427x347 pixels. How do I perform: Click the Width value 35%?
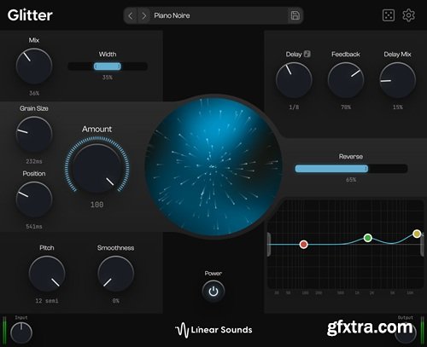point(108,78)
